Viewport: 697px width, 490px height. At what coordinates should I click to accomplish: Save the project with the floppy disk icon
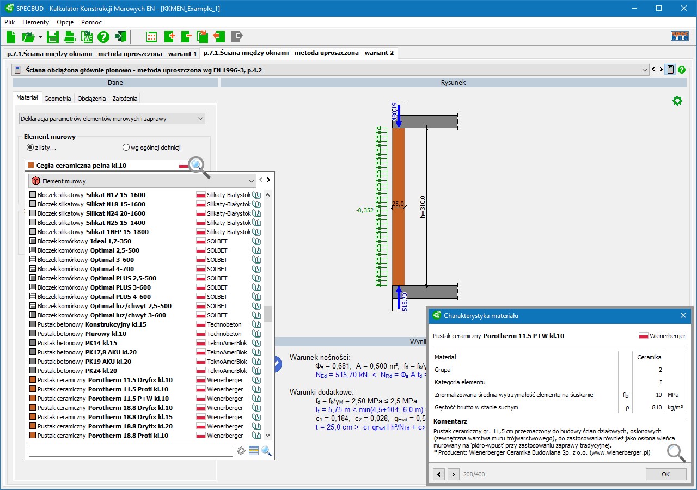click(53, 37)
